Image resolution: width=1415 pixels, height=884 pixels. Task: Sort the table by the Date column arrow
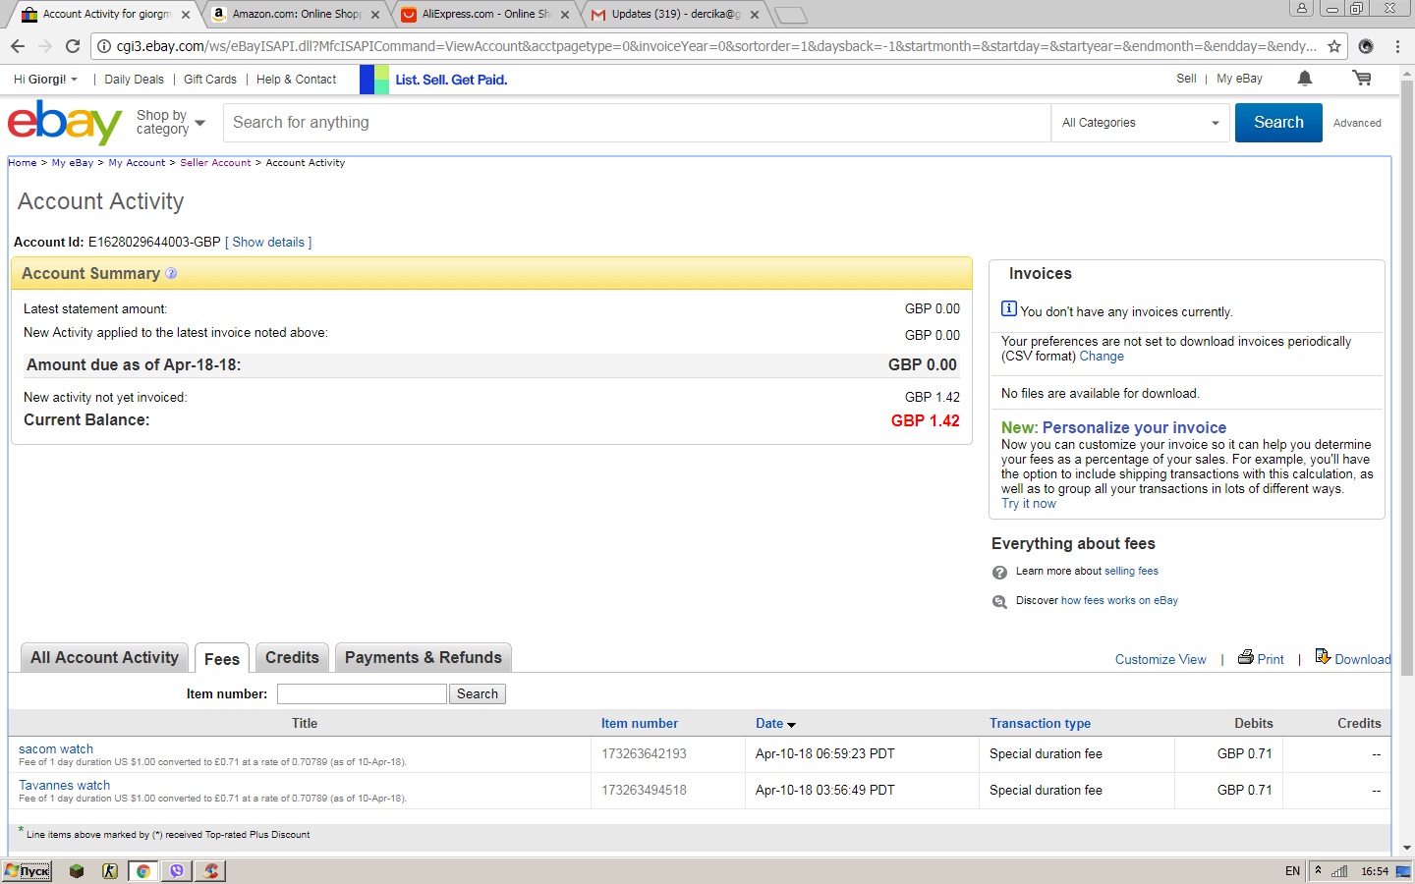tap(792, 725)
